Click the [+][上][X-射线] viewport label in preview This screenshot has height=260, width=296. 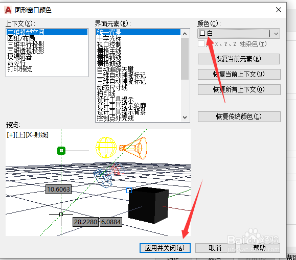28,135
